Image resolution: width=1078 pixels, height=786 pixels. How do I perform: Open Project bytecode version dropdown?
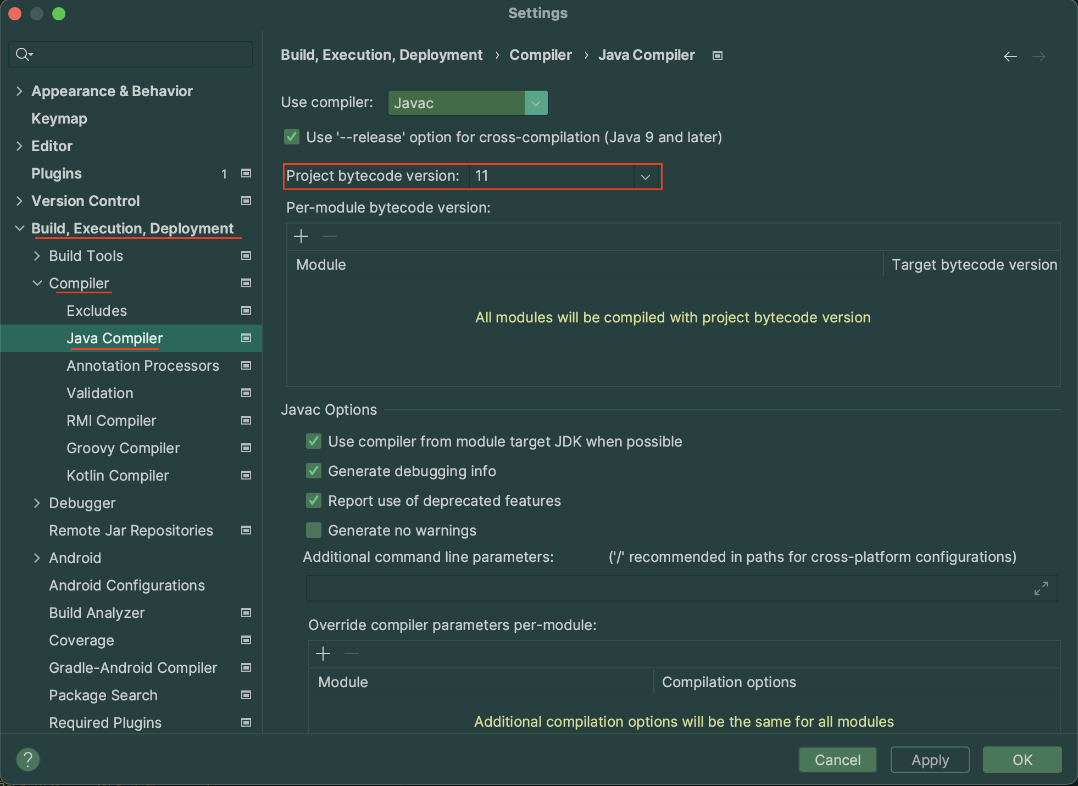(645, 177)
